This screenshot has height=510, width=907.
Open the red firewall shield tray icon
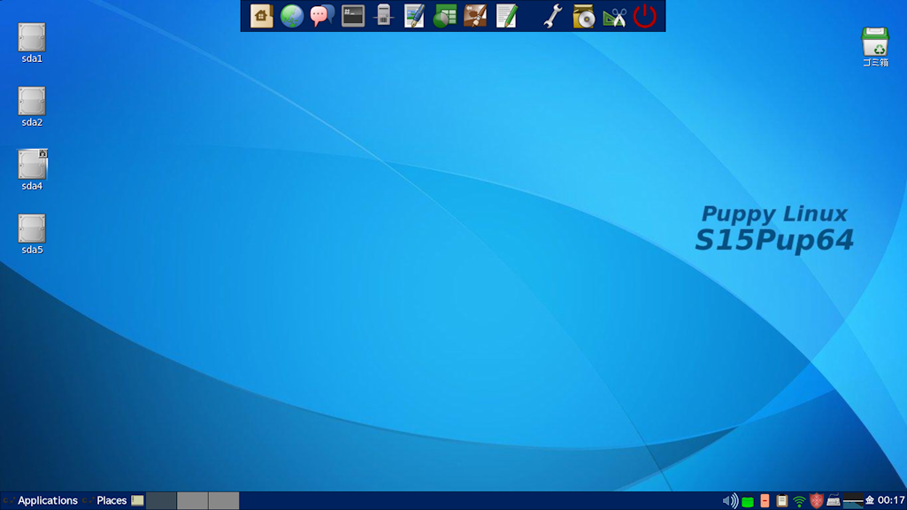(816, 501)
